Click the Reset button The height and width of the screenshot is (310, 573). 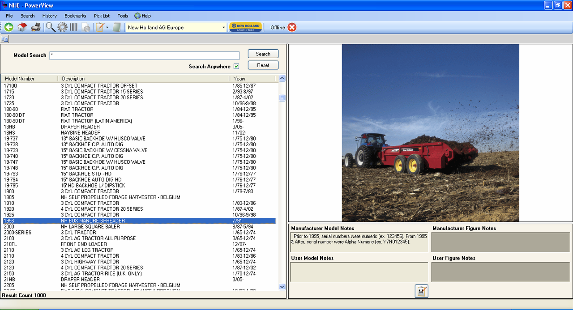(263, 65)
